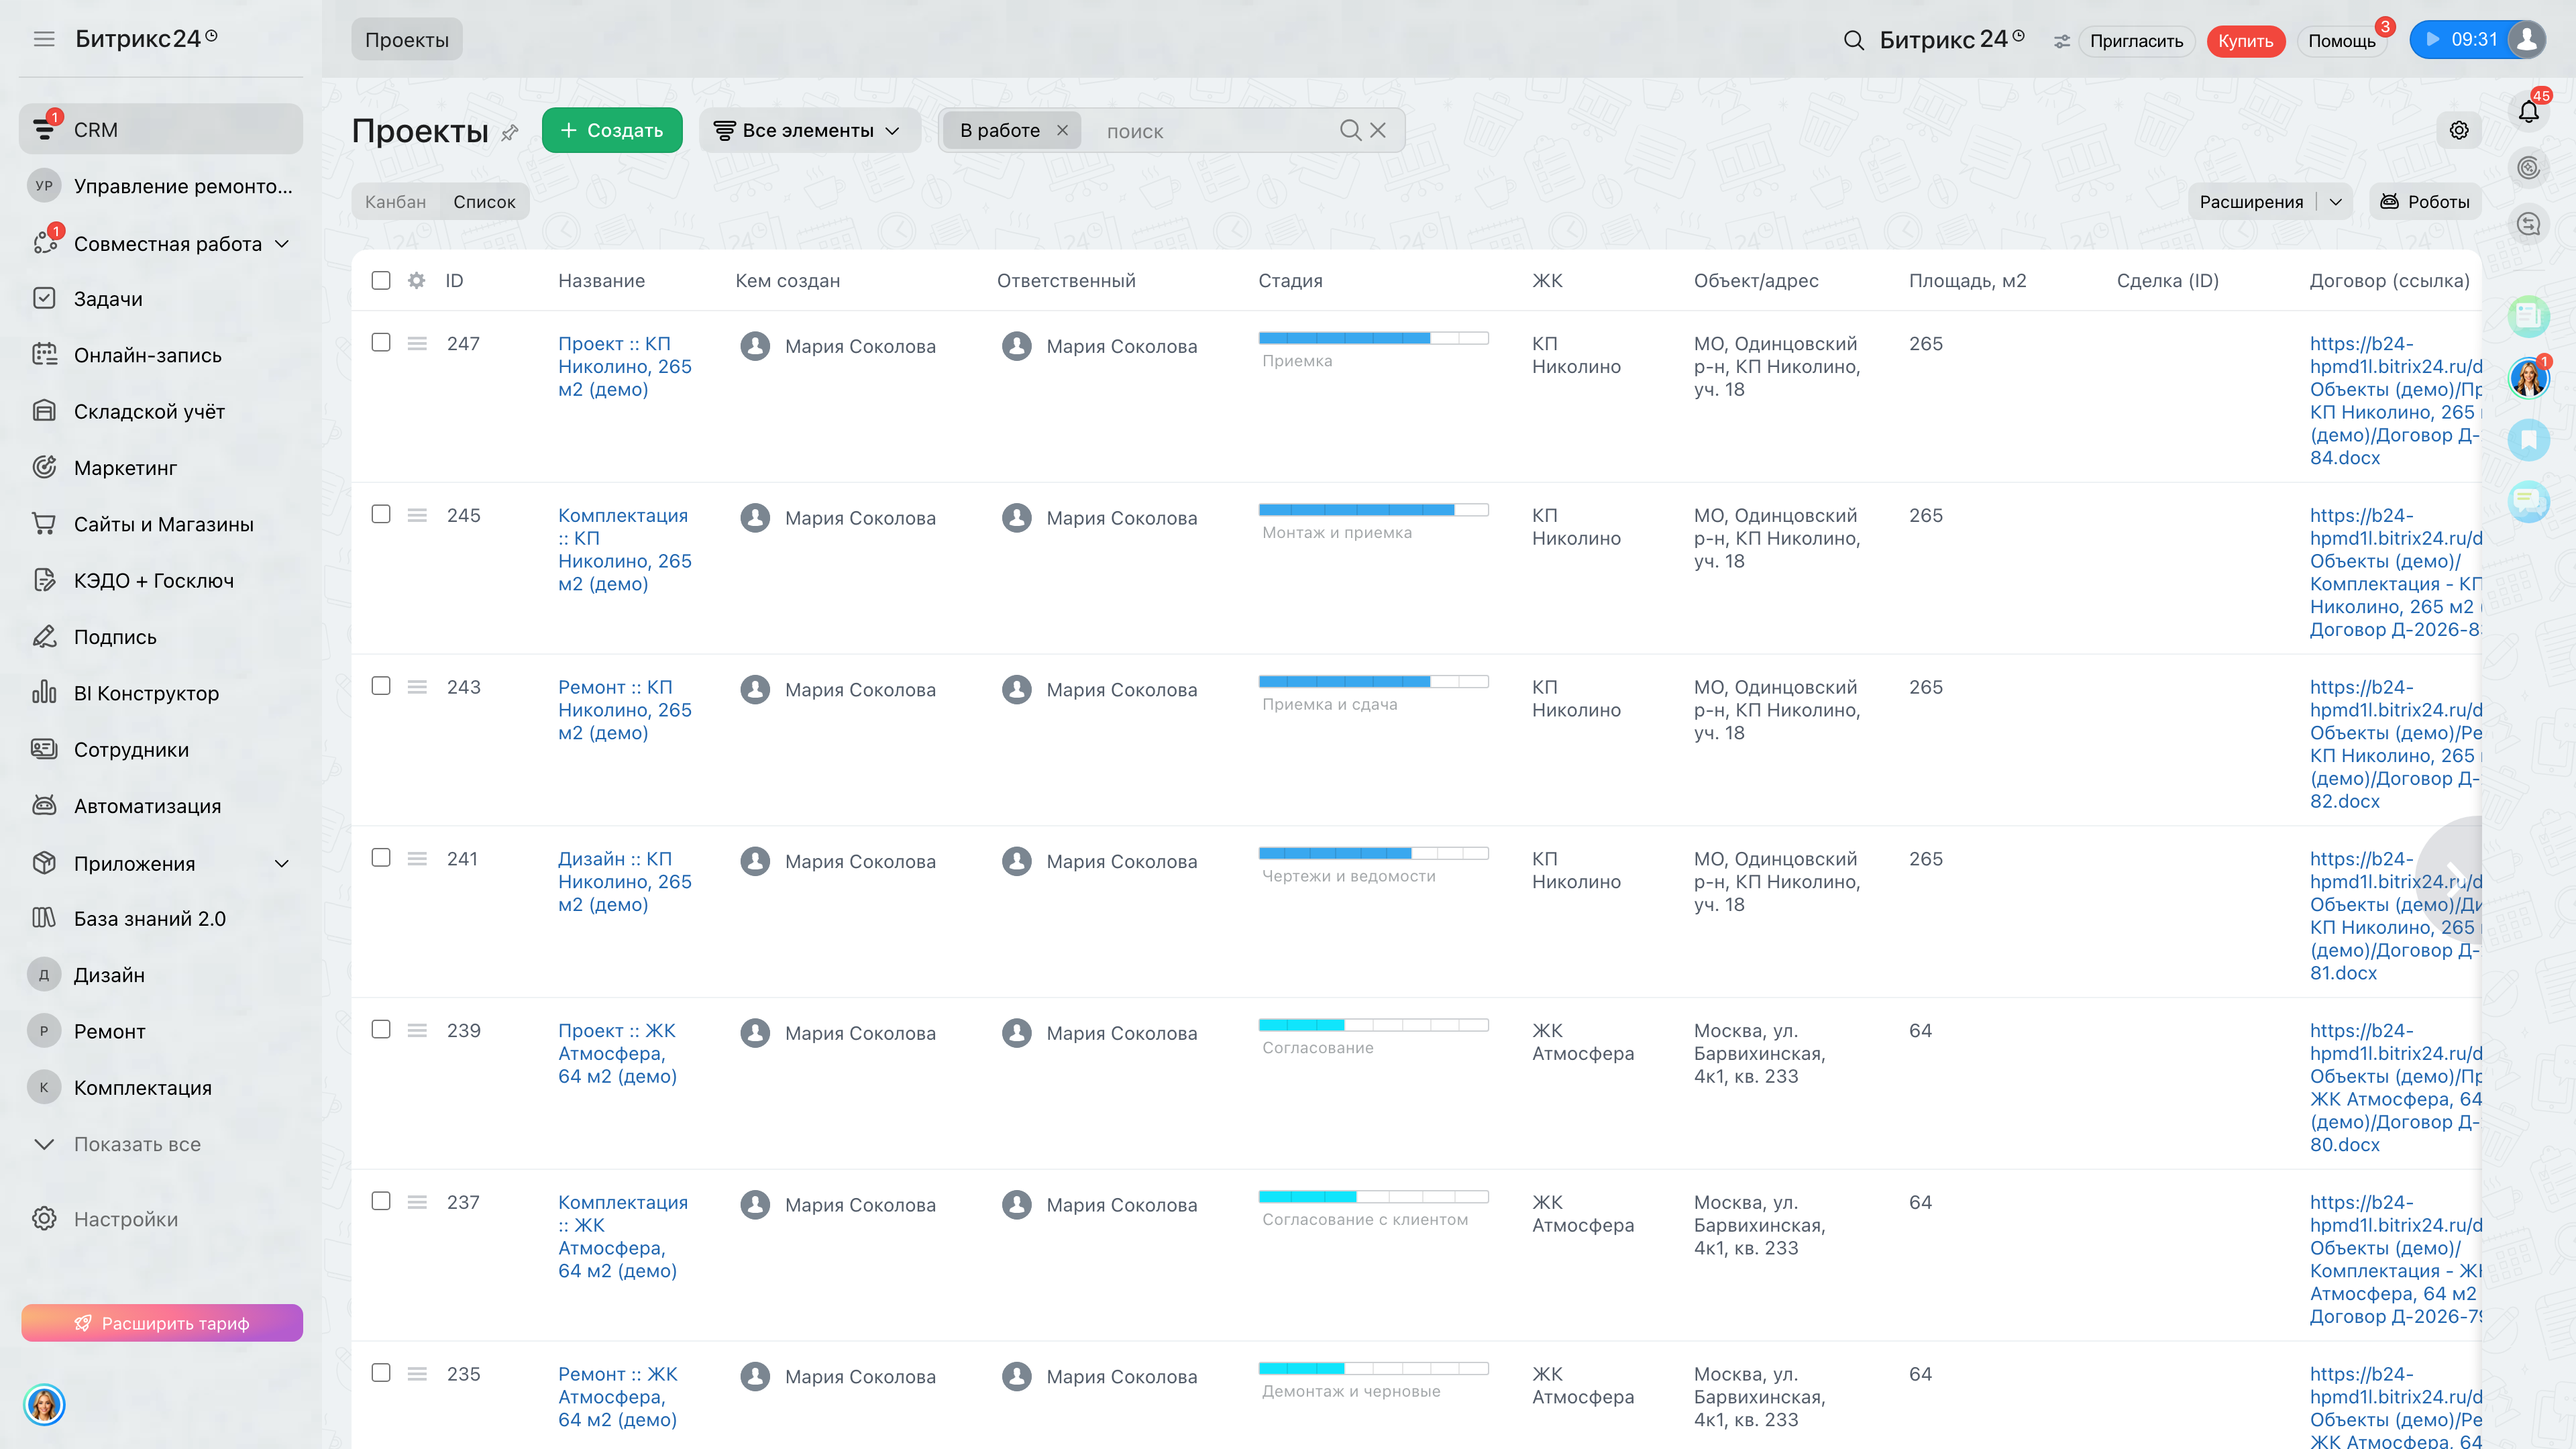Click the hamburger menu icon beside Битрикс24
This screenshot has width=2576, height=1449.
pyautogui.click(x=44, y=39)
